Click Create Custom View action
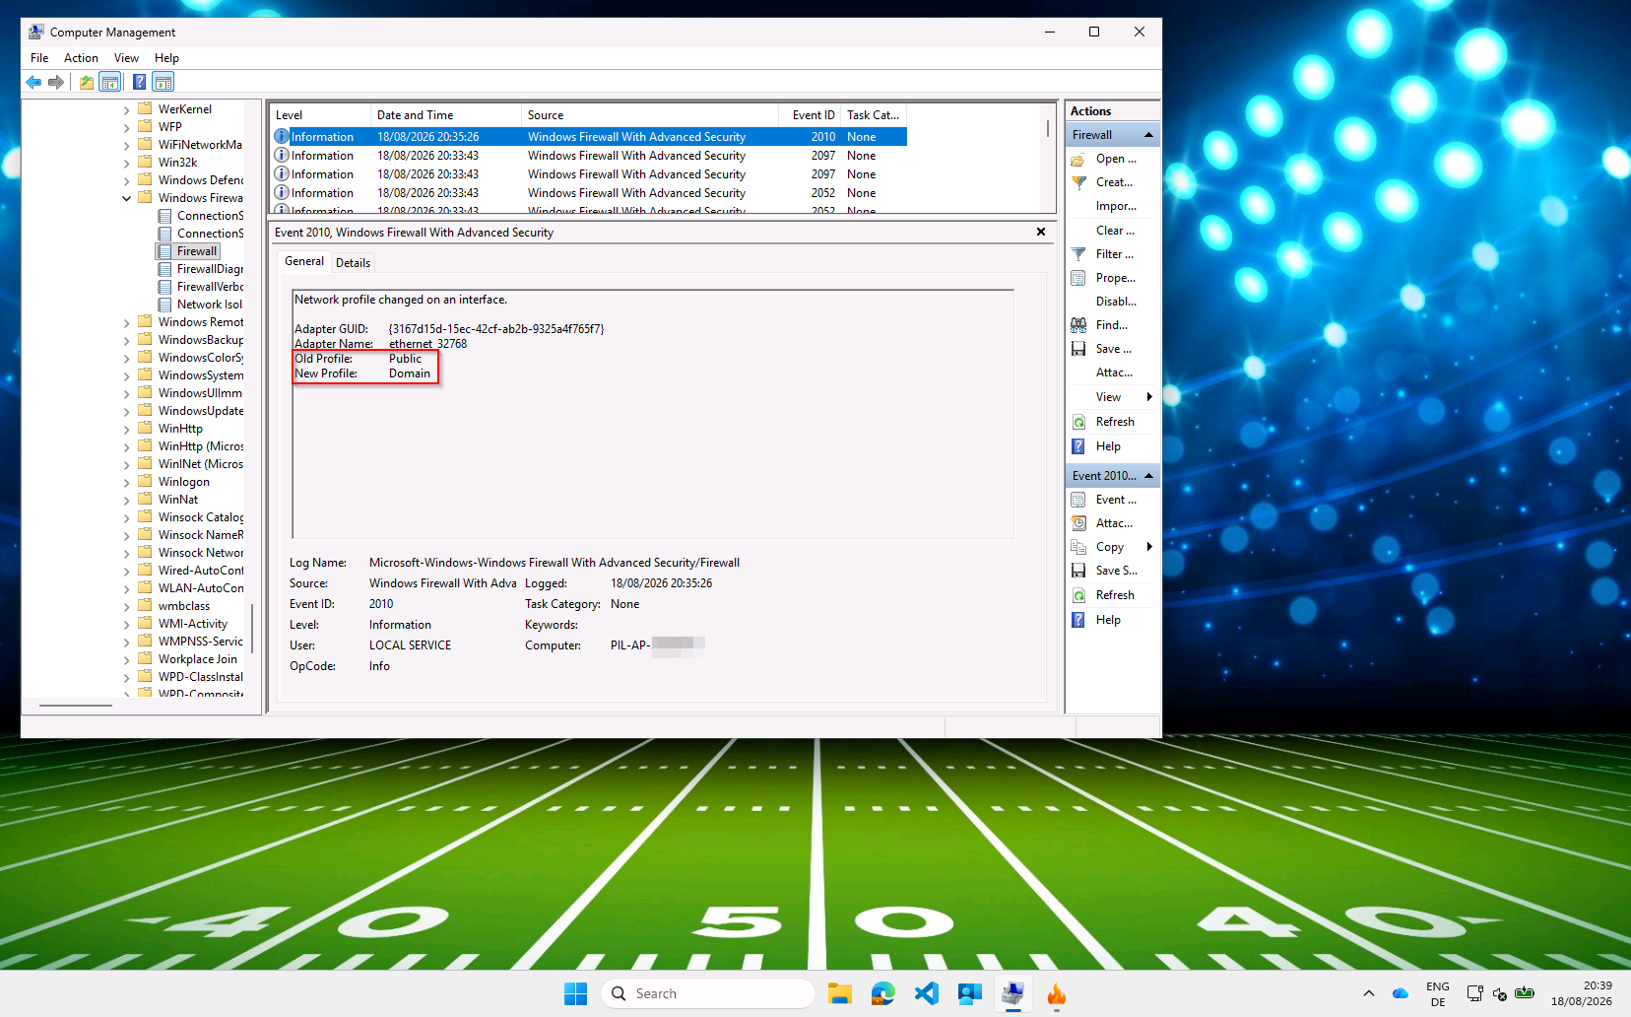This screenshot has width=1631, height=1017. [x=1113, y=182]
